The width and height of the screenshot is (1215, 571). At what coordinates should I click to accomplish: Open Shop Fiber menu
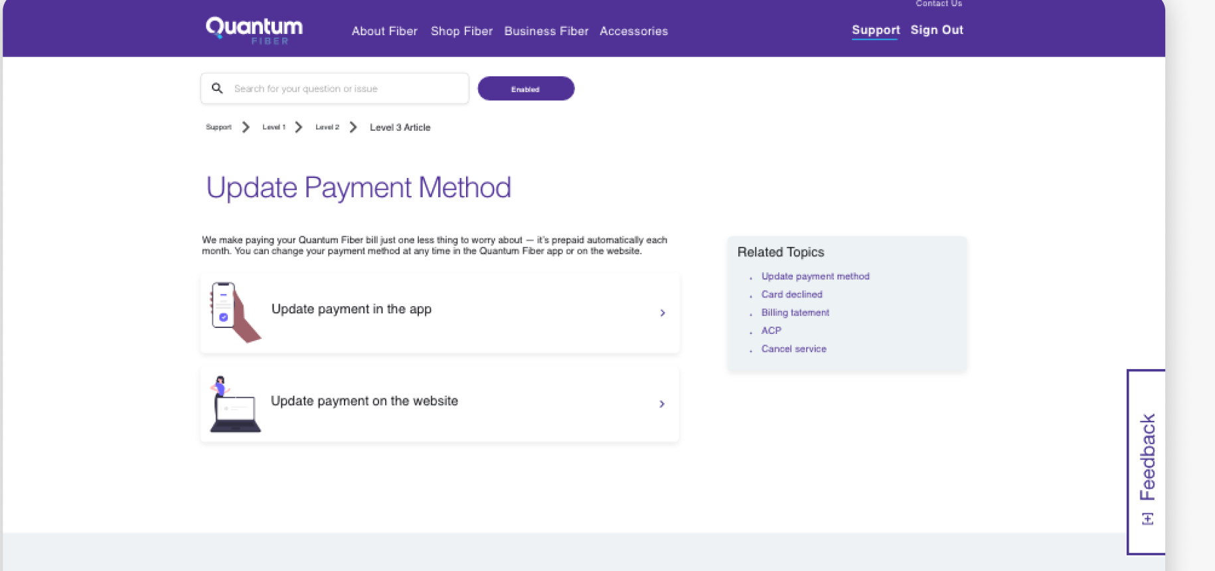point(461,31)
